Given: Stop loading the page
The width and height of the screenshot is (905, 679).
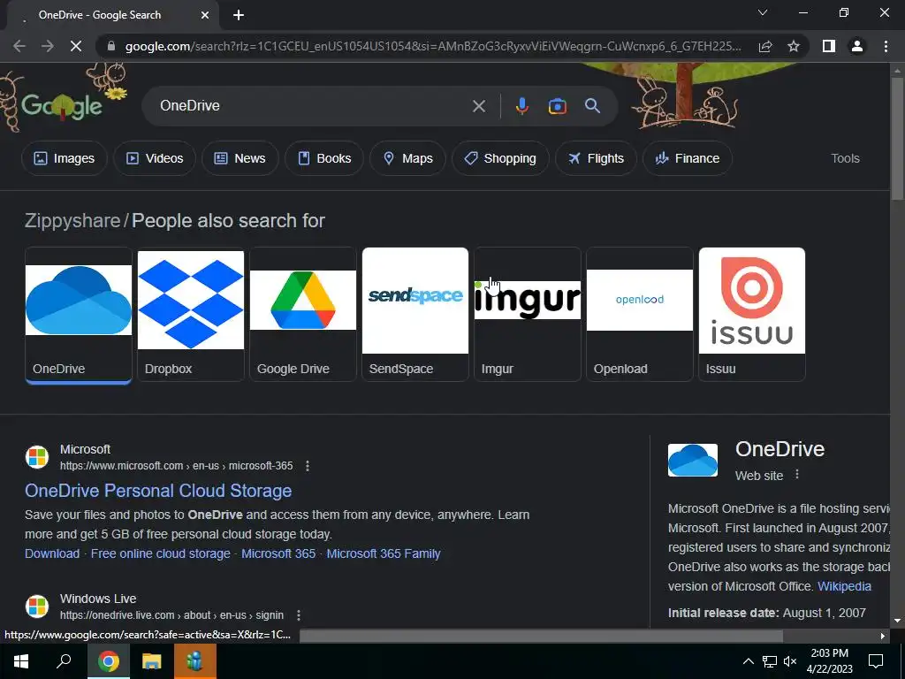Looking at the screenshot, I should (76, 46).
